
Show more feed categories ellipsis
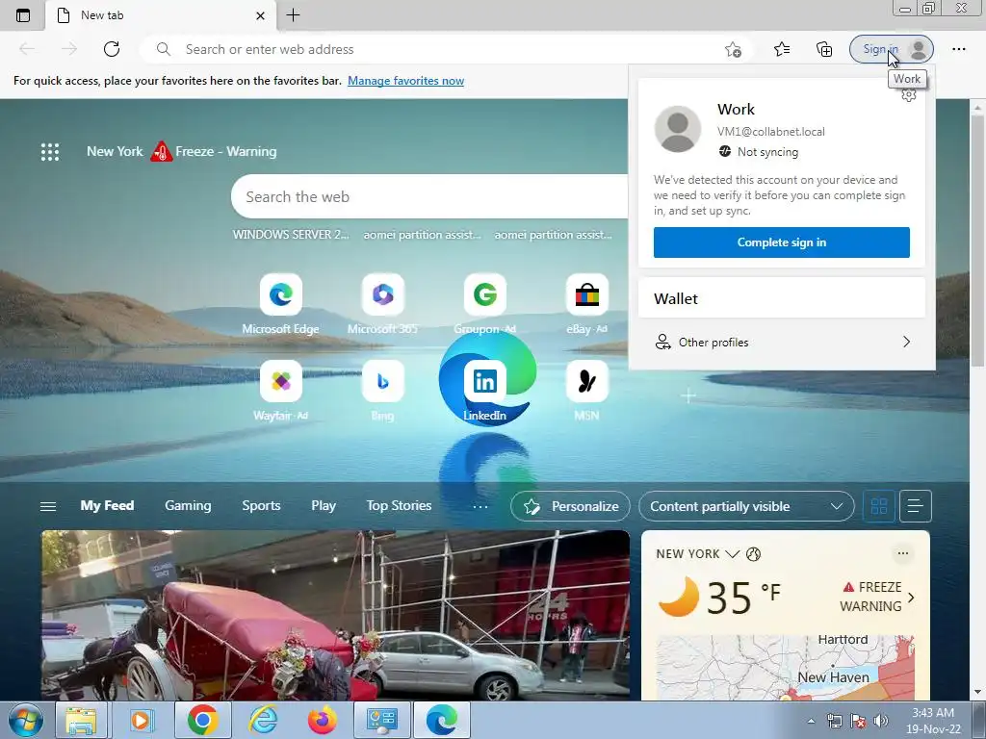(480, 506)
